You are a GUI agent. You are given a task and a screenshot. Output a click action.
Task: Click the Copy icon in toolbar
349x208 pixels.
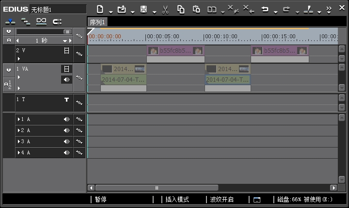(181, 9)
